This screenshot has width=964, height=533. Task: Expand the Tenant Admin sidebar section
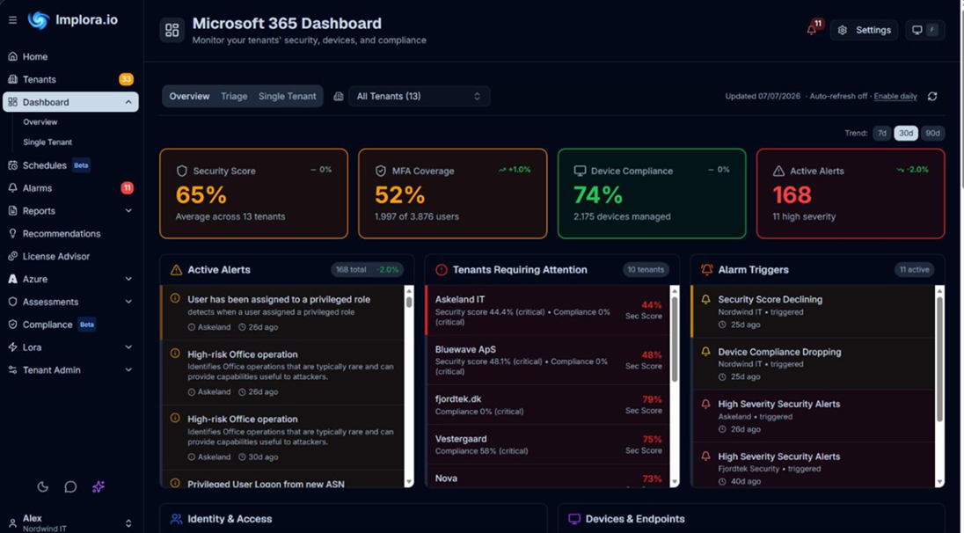128,370
